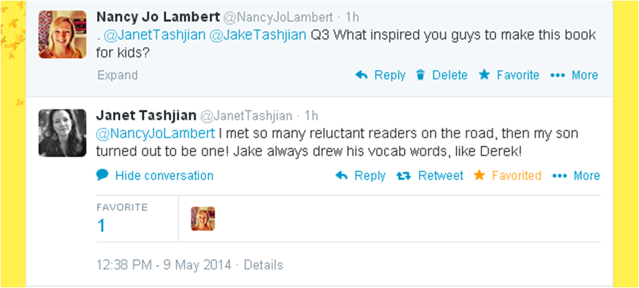The width and height of the screenshot is (639, 288).
Task: Open the @JanetTashjian mention in Nancy's tweet
Action: (x=155, y=36)
